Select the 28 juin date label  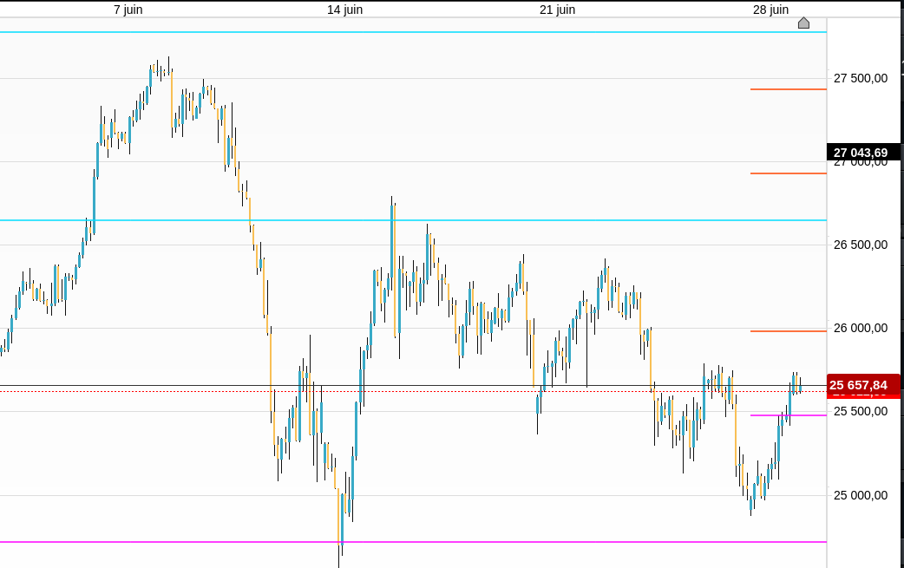[x=770, y=10]
